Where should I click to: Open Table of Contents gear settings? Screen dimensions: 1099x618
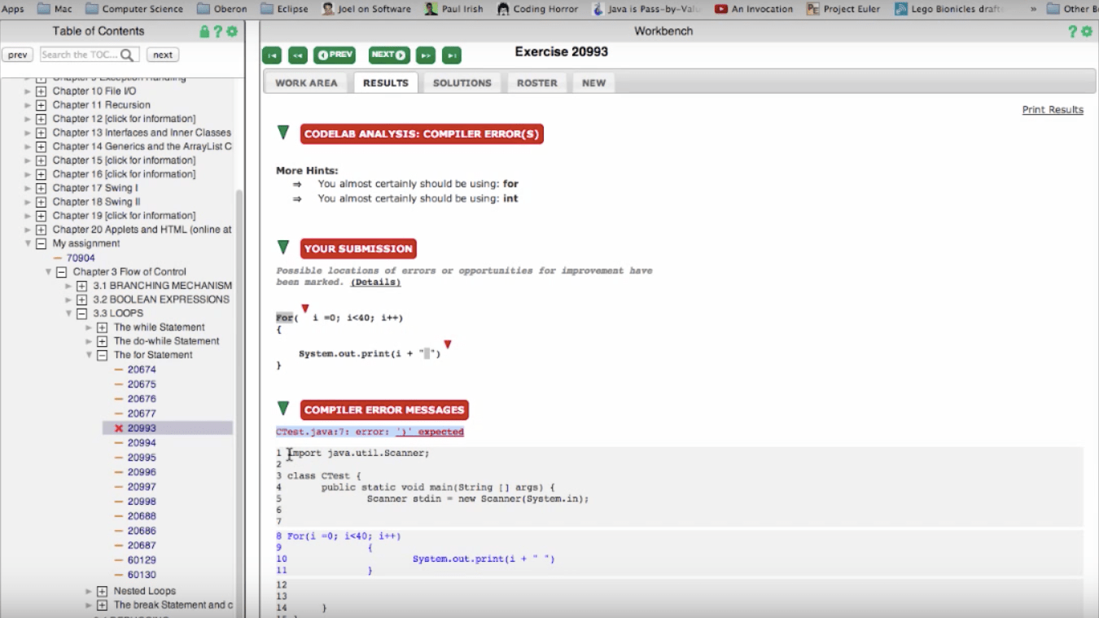click(232, 32)
